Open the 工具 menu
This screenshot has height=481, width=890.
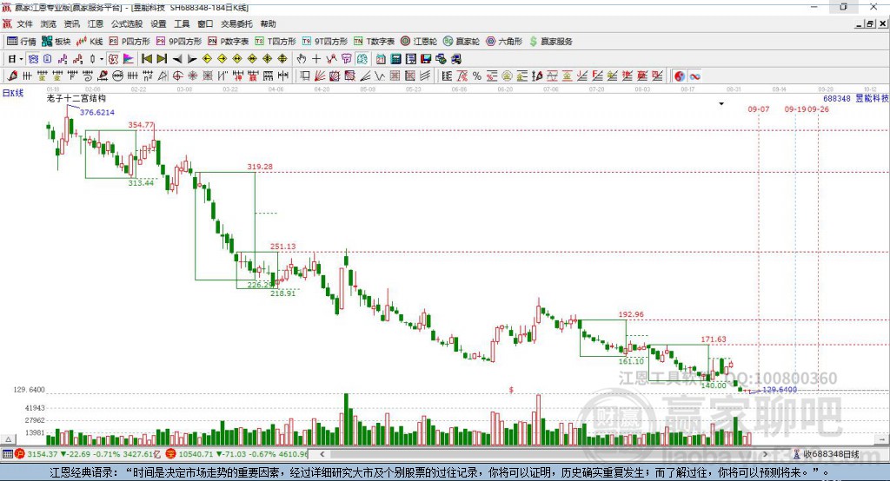[x=182, y=23]
